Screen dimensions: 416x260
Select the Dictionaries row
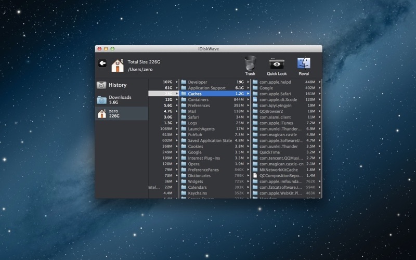[x=215, y=175]
